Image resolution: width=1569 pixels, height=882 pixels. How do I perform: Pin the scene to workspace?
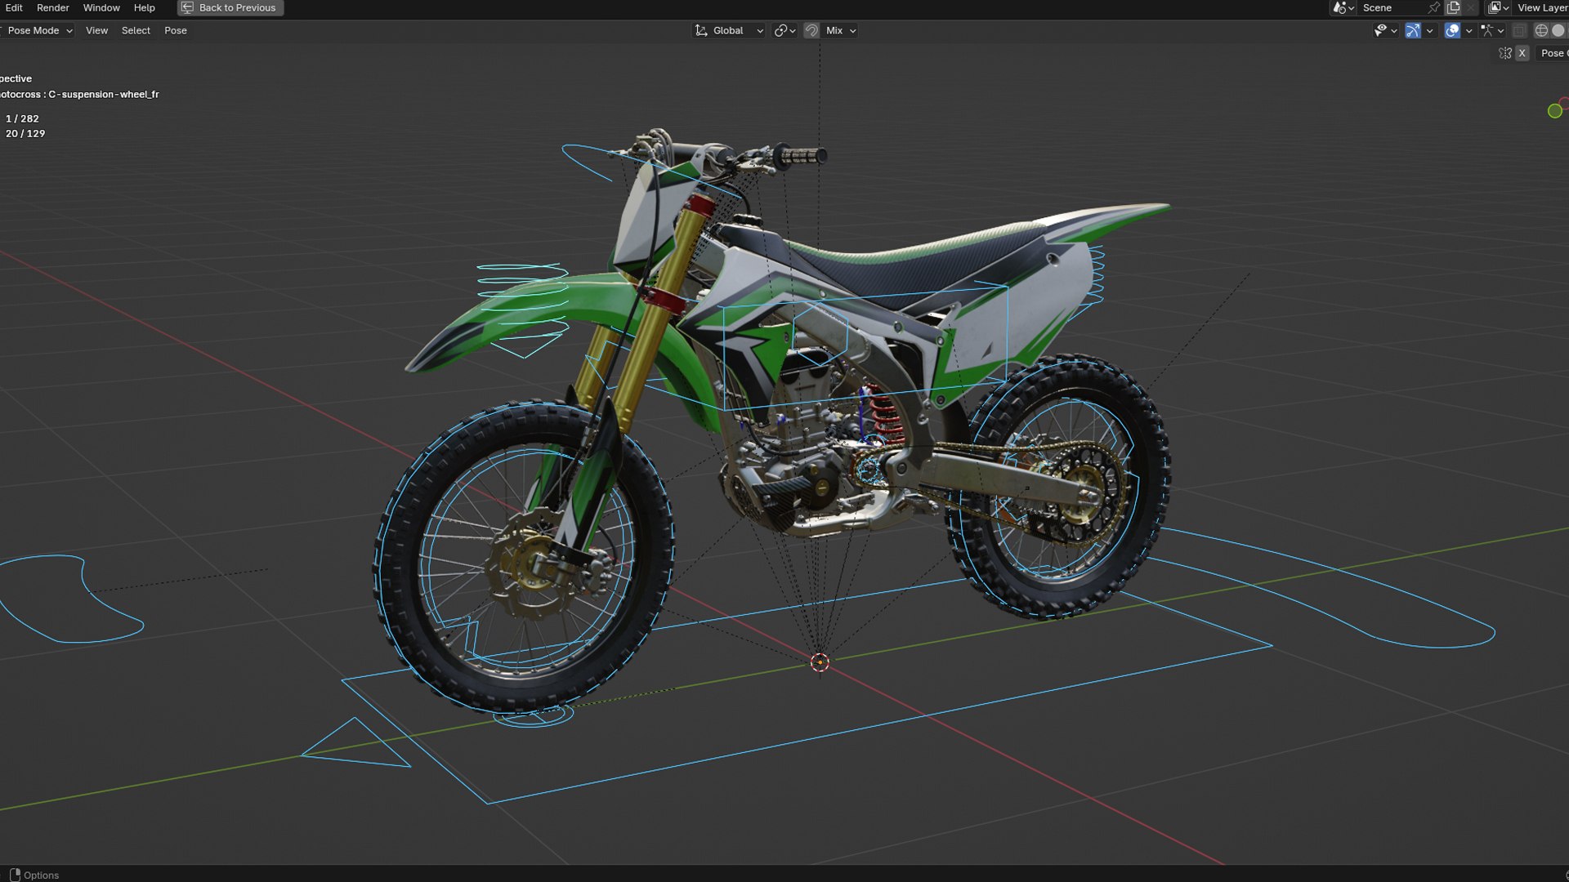tap(1433, 7)
